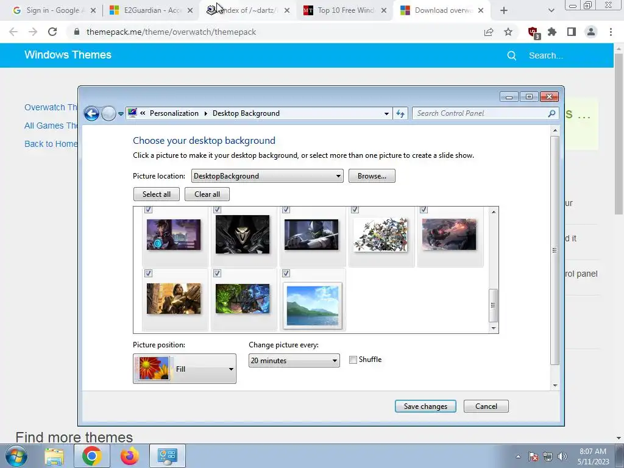Open the Chrome extensions puzzle icon
This screenshot has width=624, height=468.
pos(552,32)
